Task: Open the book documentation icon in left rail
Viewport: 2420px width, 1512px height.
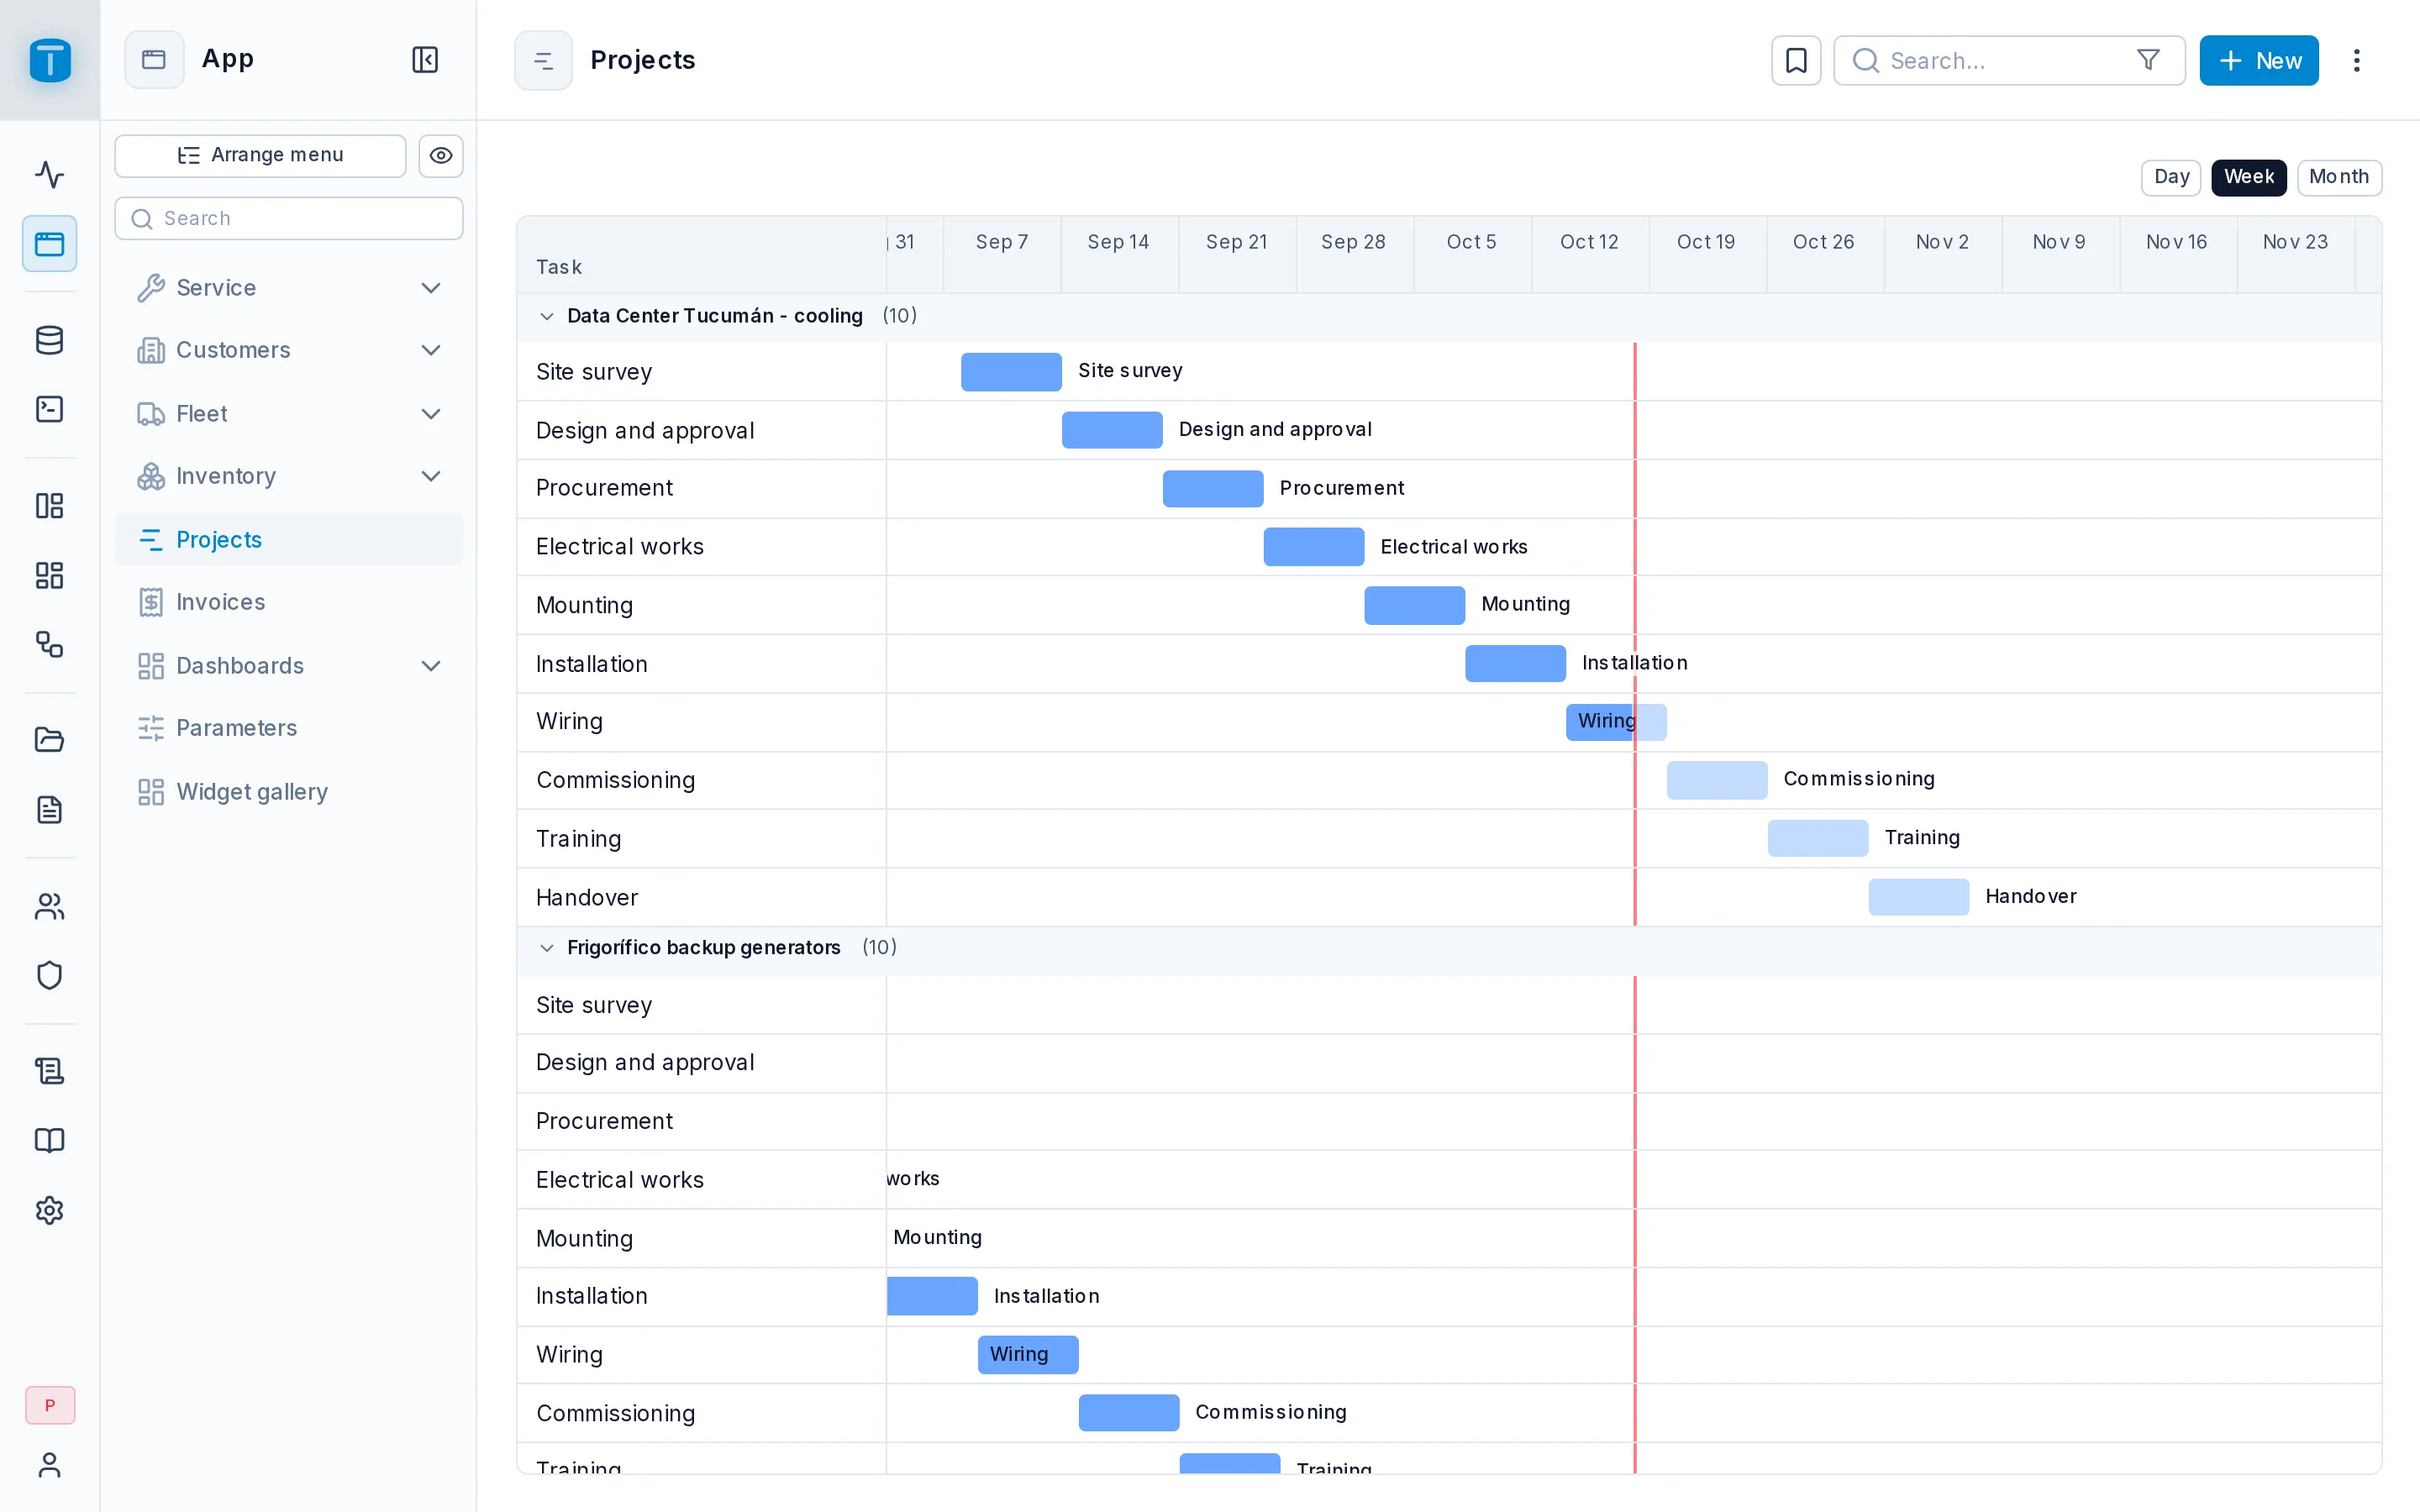Action: click(50, 1140)
